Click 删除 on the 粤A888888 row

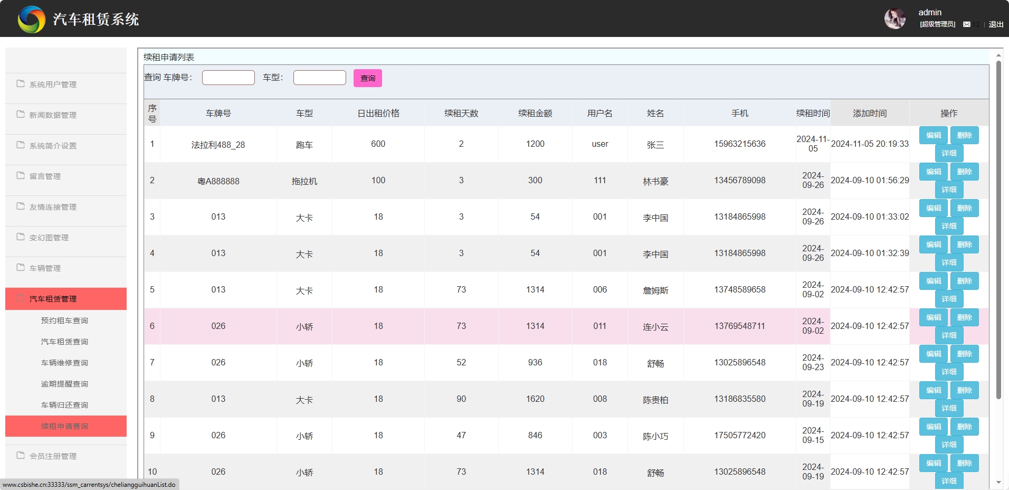click(964, 171)
